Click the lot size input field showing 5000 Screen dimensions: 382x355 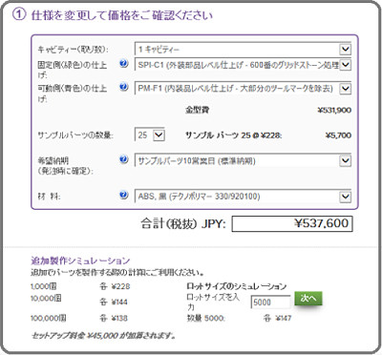270,303
